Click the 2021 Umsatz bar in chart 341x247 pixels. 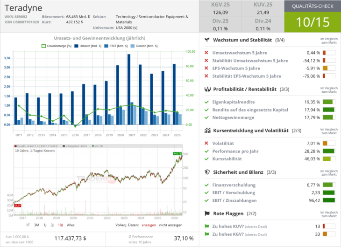(x=129, y=89)
